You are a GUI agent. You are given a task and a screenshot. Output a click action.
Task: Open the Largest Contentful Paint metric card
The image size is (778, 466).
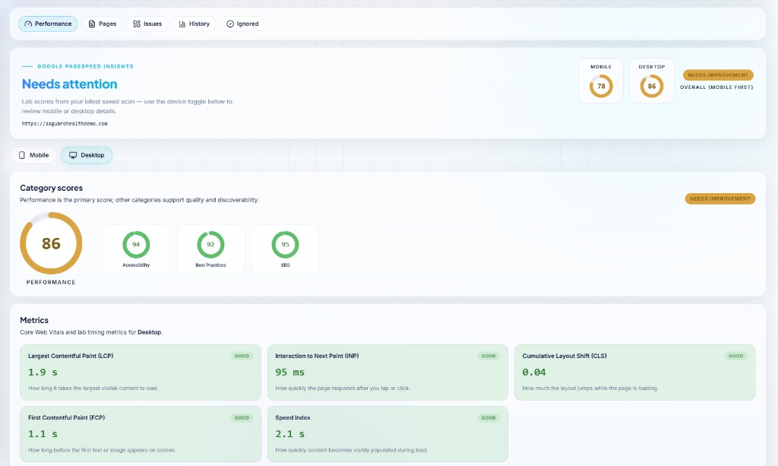click(x=141, y=372)
